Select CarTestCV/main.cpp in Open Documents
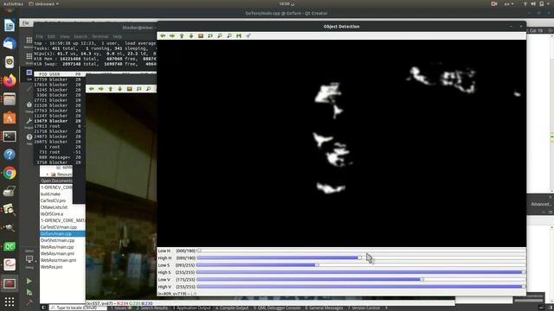This screenshot has width=554, height=311. click(x=59, y=227)
